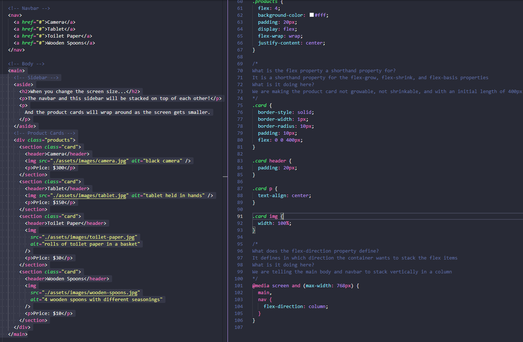523x342 pixels.
Task: Click the '.card p' selector
Action: pos(265,188)
